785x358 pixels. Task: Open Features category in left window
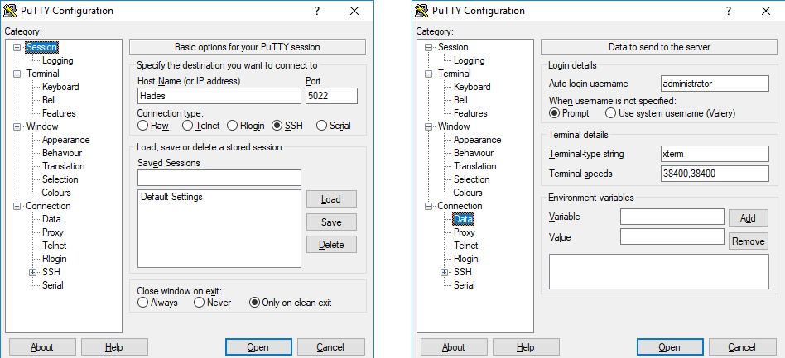click(59, 113)
